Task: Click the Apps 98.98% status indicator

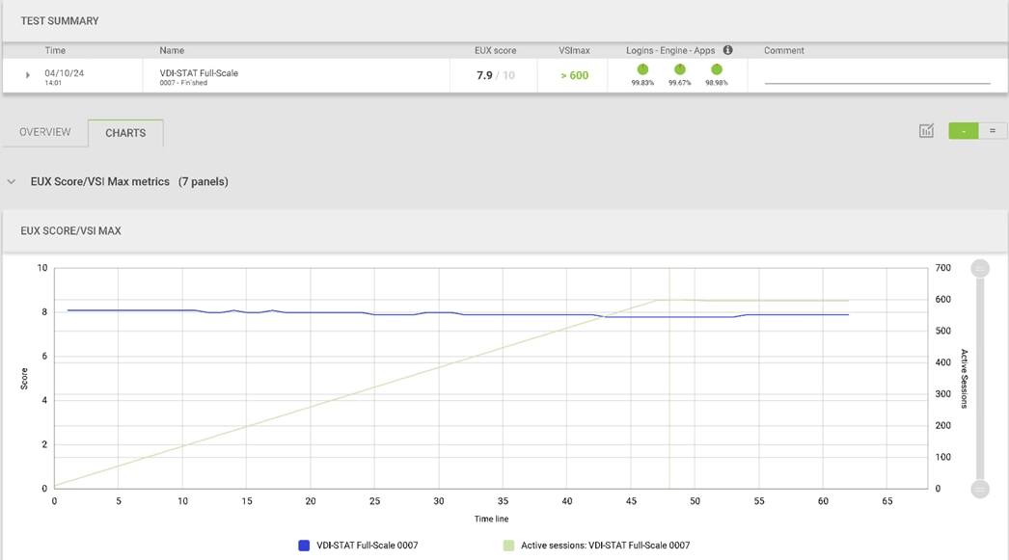Action: tap(717, 69)
